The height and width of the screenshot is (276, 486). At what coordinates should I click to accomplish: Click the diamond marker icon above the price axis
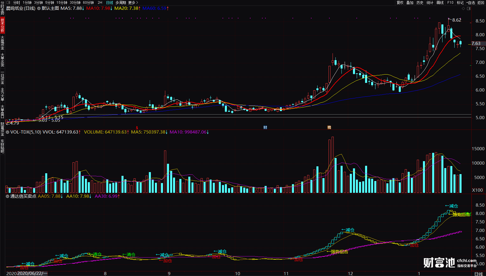pos(463,9)
